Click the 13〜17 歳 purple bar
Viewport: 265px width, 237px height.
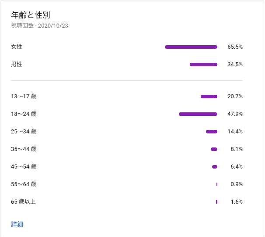click(x=209, y=97)
